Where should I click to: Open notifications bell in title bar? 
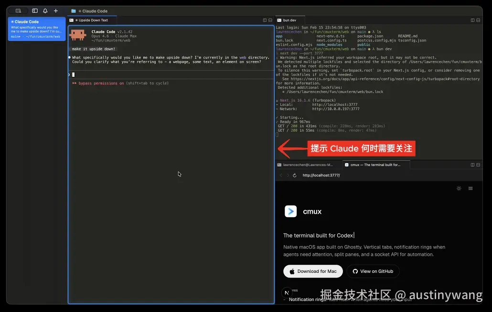(x=45, y=10)
